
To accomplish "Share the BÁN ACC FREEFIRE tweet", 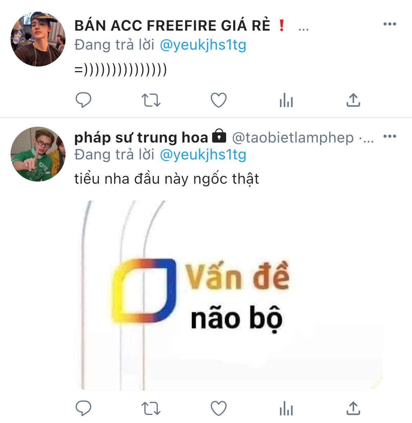I will (x=353, y=100).
